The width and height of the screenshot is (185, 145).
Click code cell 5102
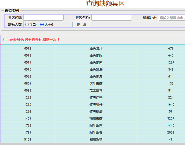coord(28,139)
